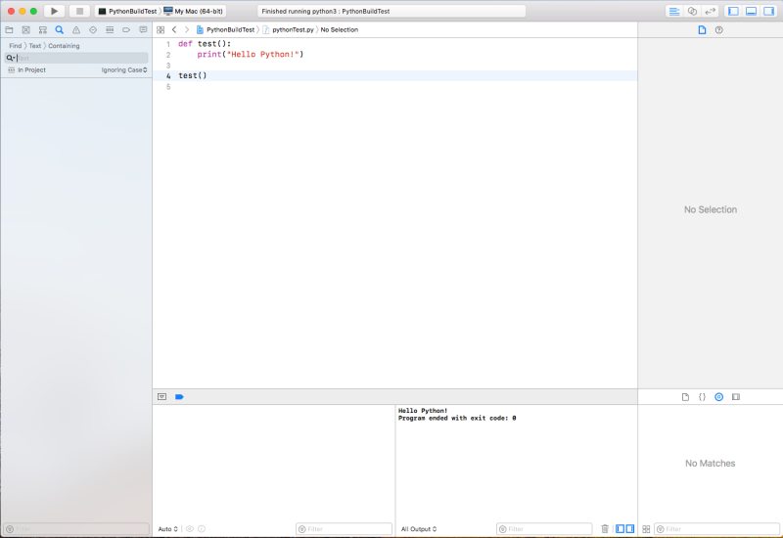Viewport: 783px width, 538px height.
Task: Go forward in editor history
Action: pyautogui.click(x=187, y=30)
